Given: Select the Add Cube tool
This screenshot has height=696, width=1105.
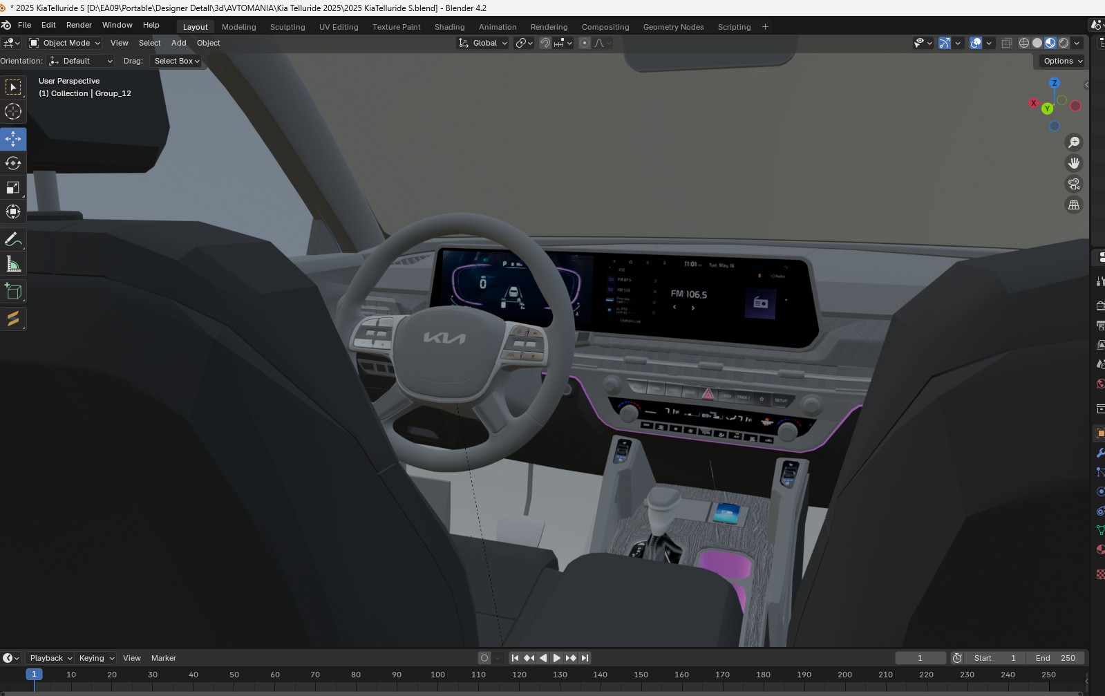Looking at the screenshot, I should click(x=13, y=292).
